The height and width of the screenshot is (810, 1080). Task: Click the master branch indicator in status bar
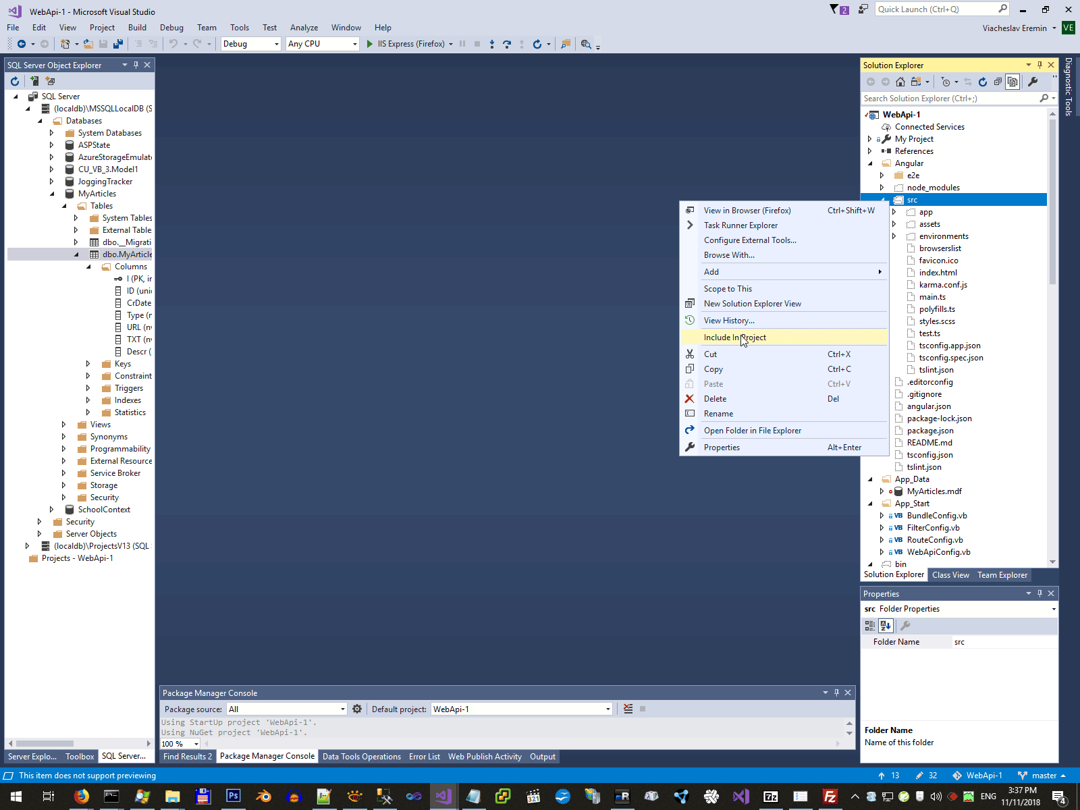pyautogui.click(x=1042, y=776)
